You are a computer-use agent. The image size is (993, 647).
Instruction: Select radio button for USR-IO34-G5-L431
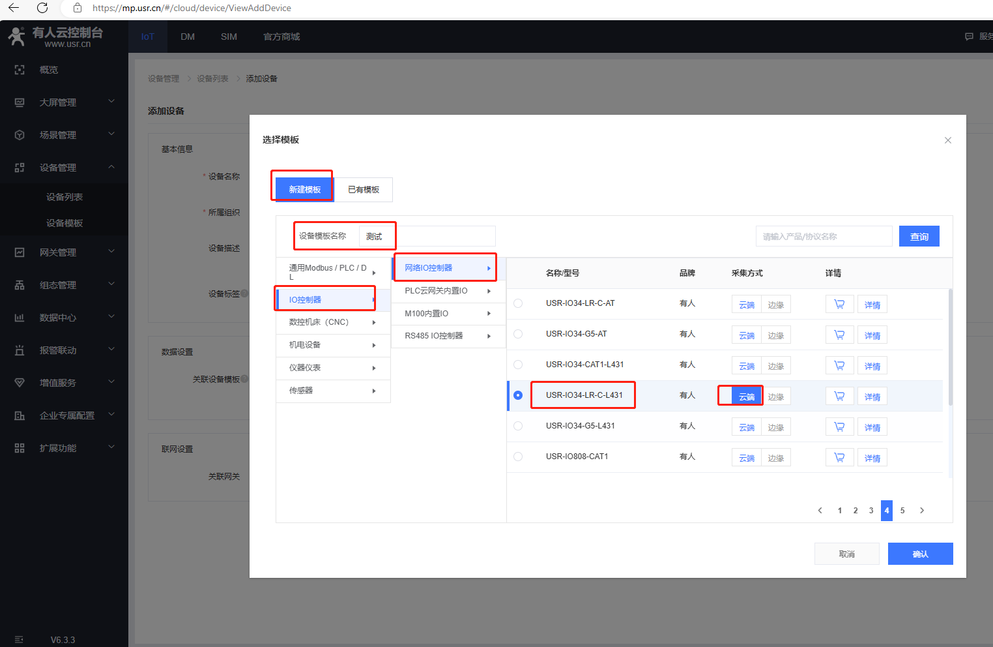point(518,426)
